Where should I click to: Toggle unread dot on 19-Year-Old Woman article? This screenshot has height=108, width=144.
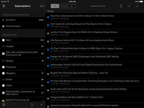(48, 82)
